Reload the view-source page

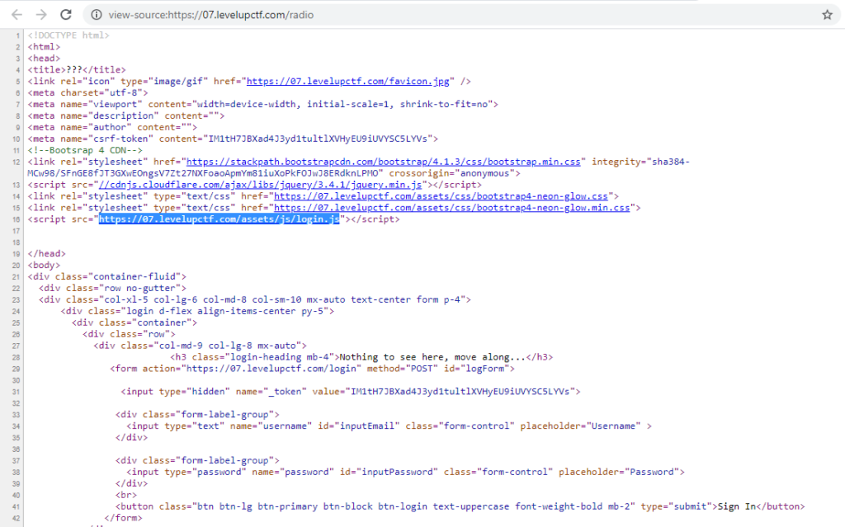click(x=66, y=15)
